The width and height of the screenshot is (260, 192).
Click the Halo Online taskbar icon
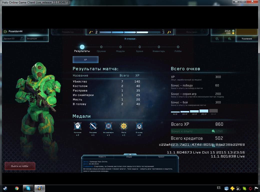coord(40,188)
